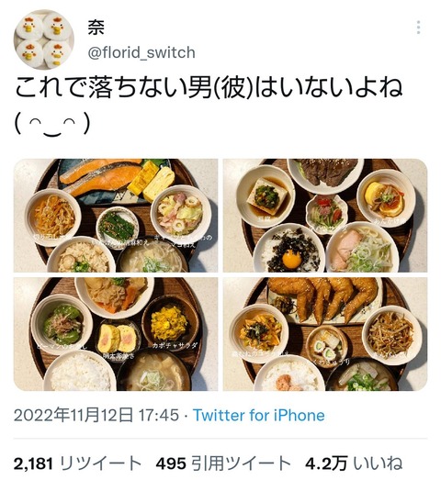This screenshot has width=441, height=480.
Task: View the 2,181 リツイート list
Action: tap(77, 463)
